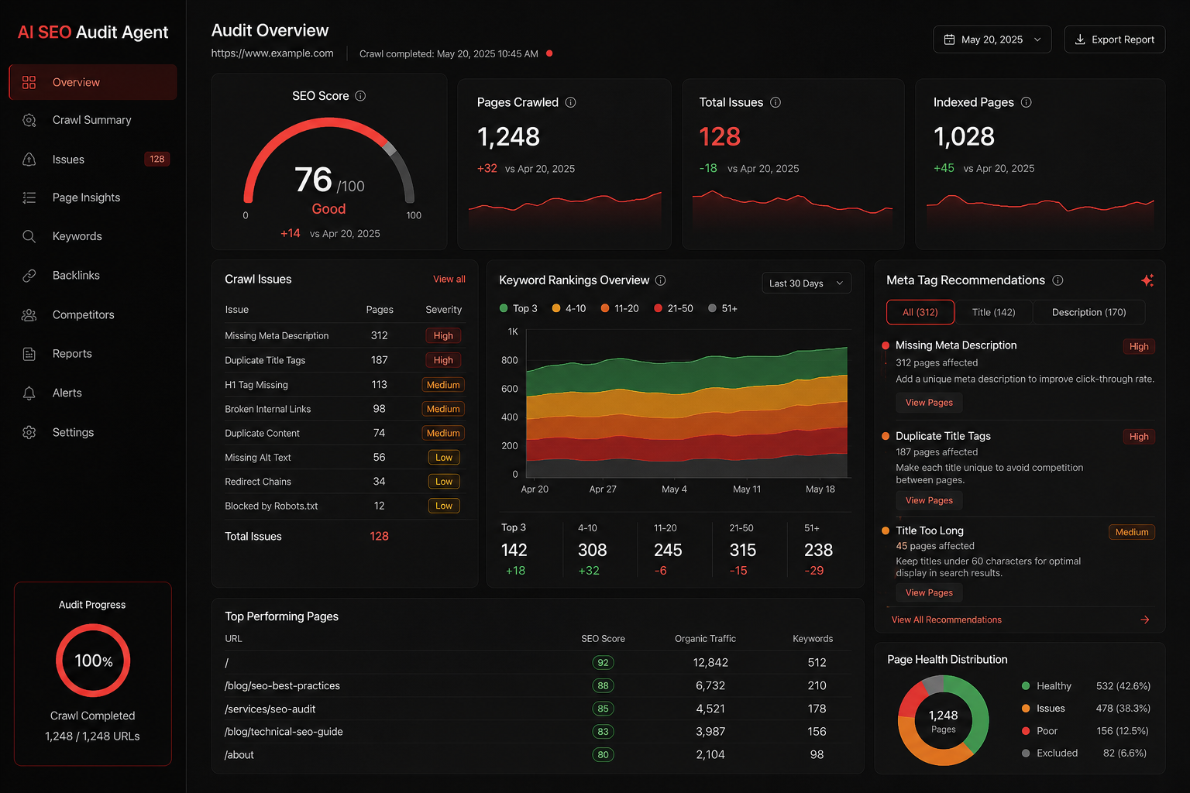Select the Title (142) tab

point(993,312)
